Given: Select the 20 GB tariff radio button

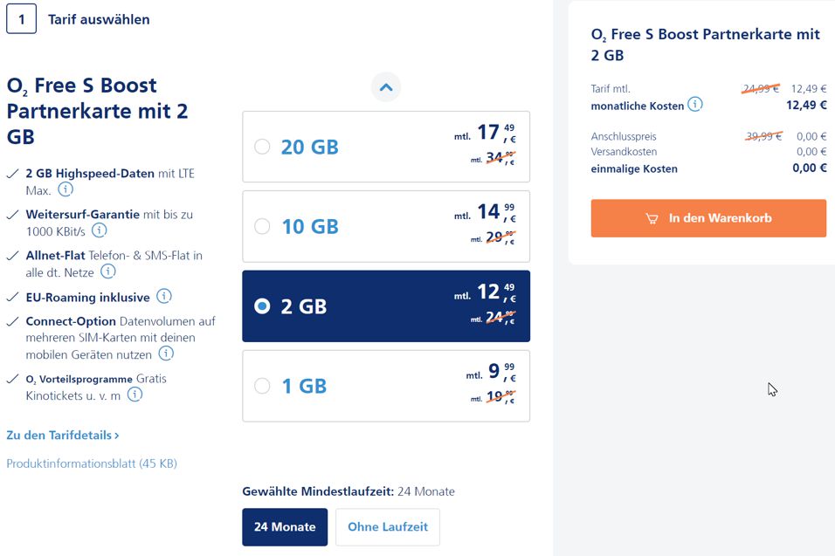Looking at the screenshot, I should [x=262, y=147].
